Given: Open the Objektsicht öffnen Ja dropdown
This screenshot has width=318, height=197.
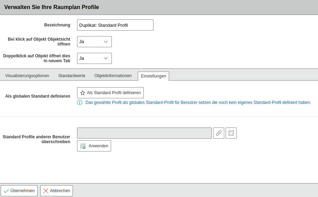Looking at the screenshot, I should click(94, 42).
